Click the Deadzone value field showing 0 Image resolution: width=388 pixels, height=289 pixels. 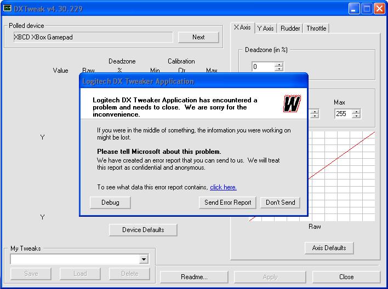(x=263, y=66)
